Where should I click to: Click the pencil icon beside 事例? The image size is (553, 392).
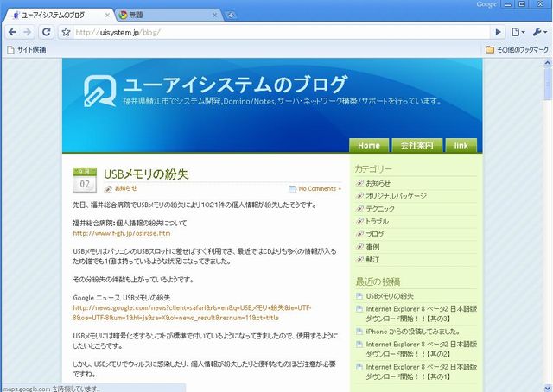click(359, 246)
